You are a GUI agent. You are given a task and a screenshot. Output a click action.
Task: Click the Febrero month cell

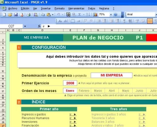coord(84,91)
